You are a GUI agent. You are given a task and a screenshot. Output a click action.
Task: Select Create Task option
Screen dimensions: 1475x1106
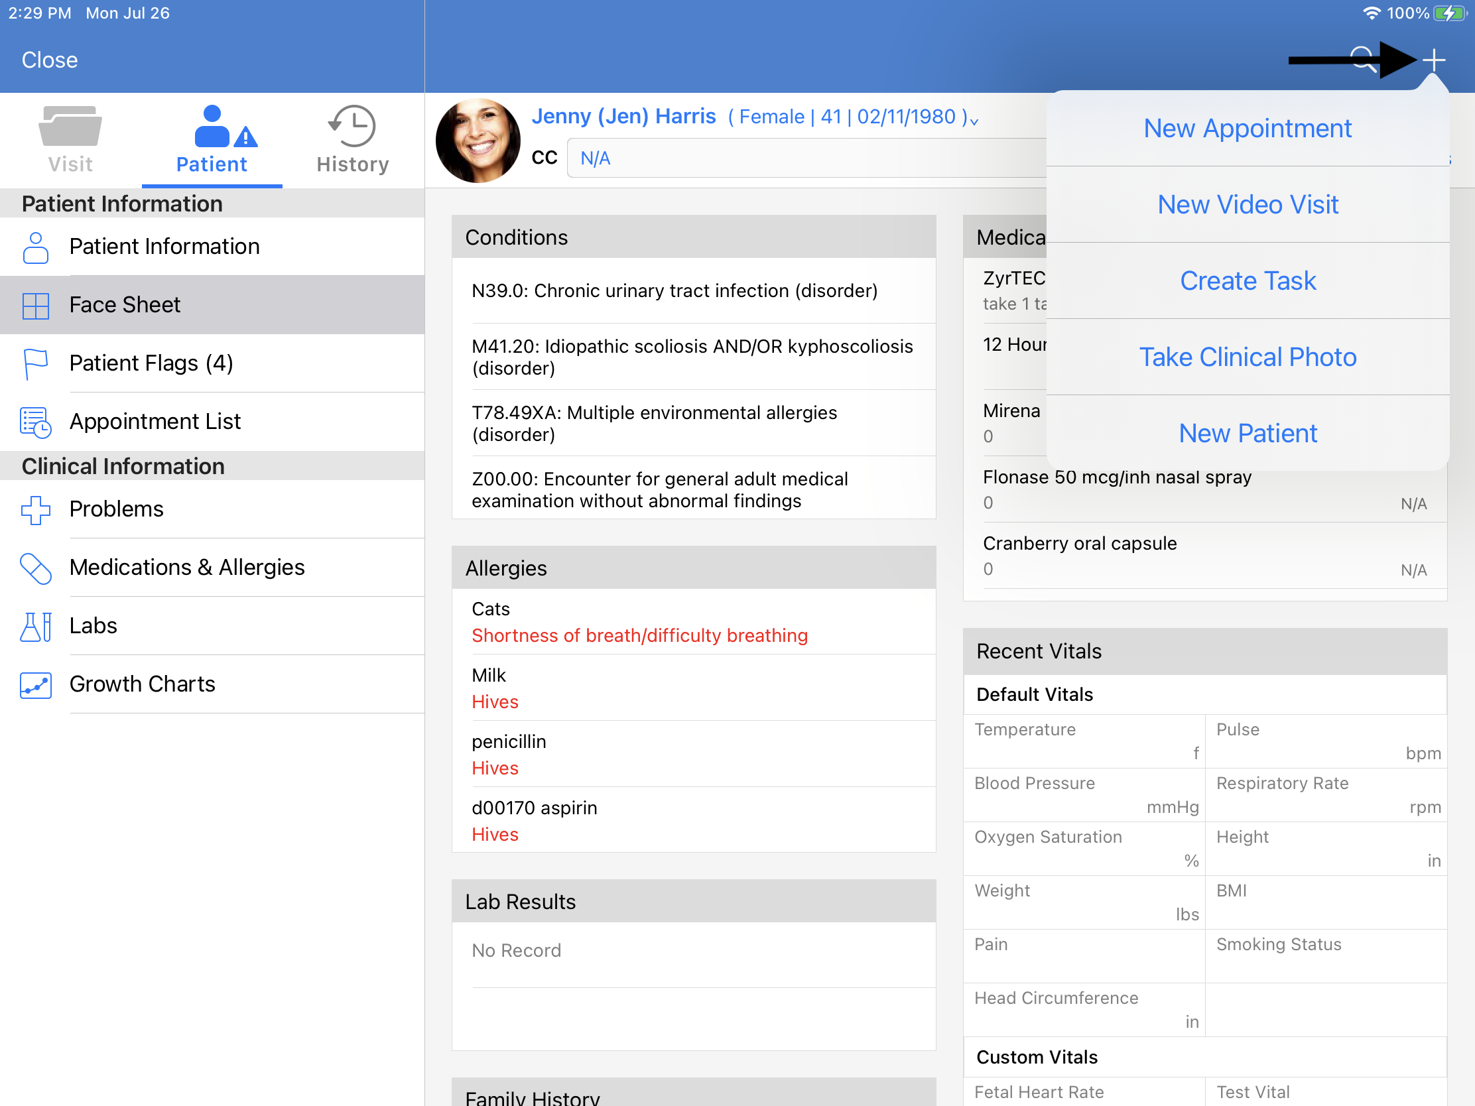click(x=1248, y=280)
